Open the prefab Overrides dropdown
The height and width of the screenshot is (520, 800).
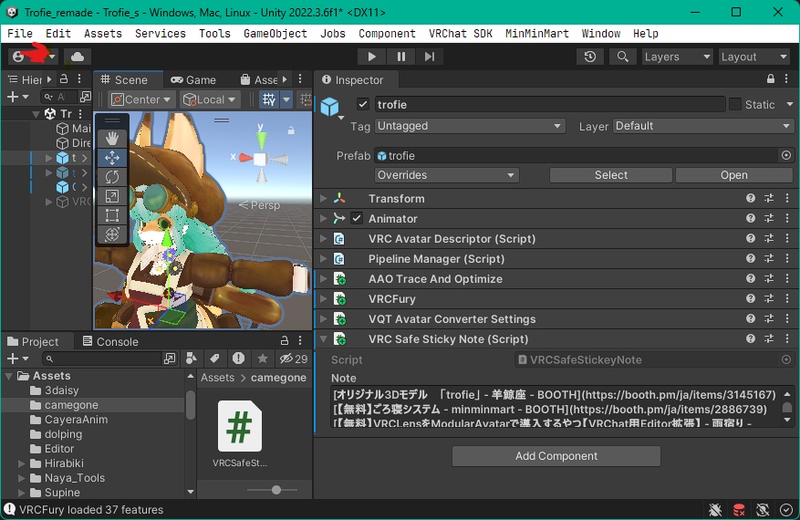(x=446, y=175)
